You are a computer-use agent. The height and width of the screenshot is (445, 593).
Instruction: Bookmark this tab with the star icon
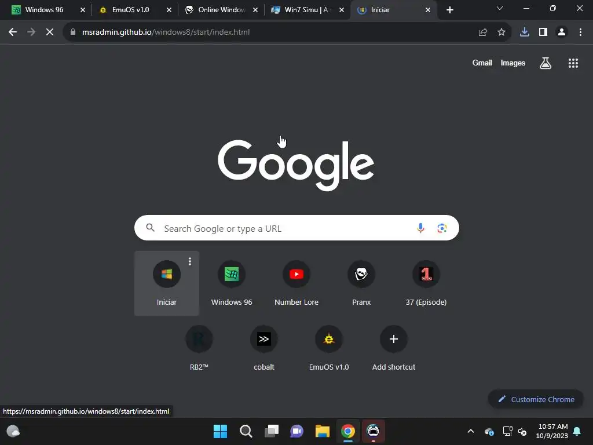click(502, 32)
